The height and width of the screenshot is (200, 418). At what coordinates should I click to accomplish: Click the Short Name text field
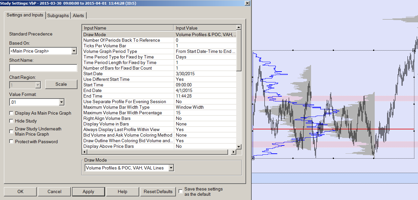pos(43,68)
